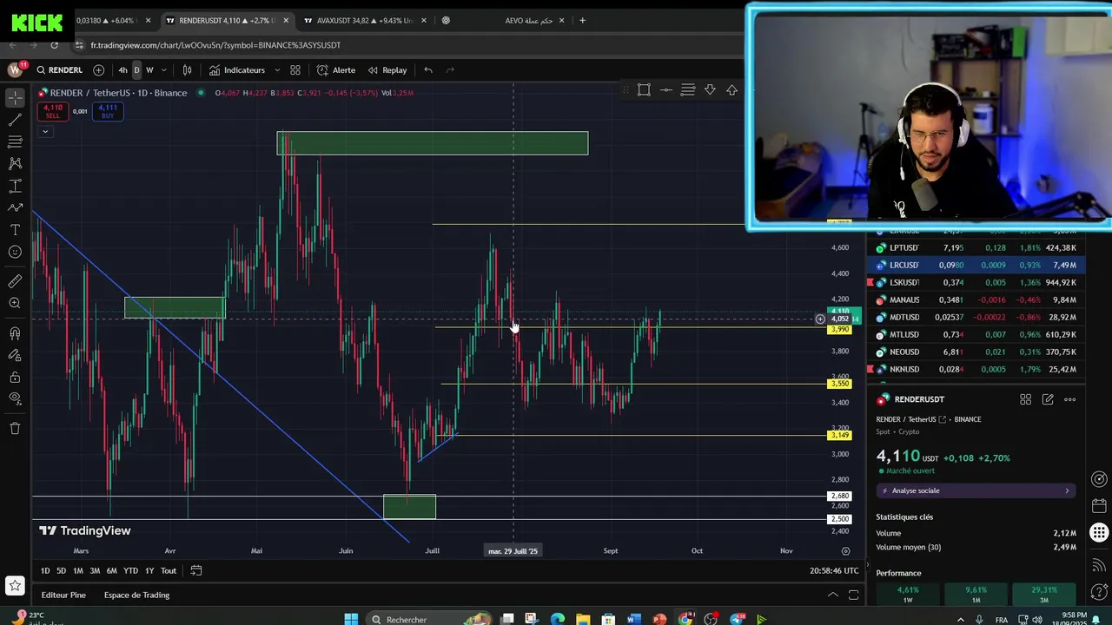Open the RENDERL symbol search

(x=59, y=70)
